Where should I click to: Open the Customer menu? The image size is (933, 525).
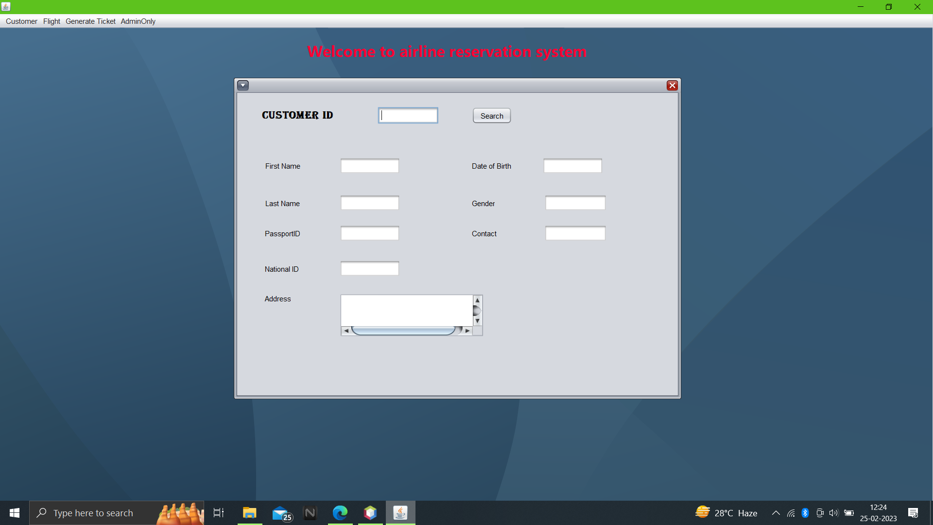[x=21, y=21]
